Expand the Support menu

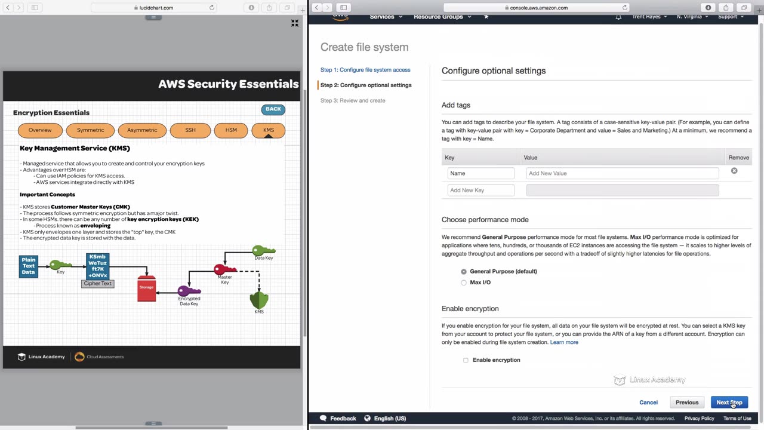pyautogui.click(x=731, y=17)
